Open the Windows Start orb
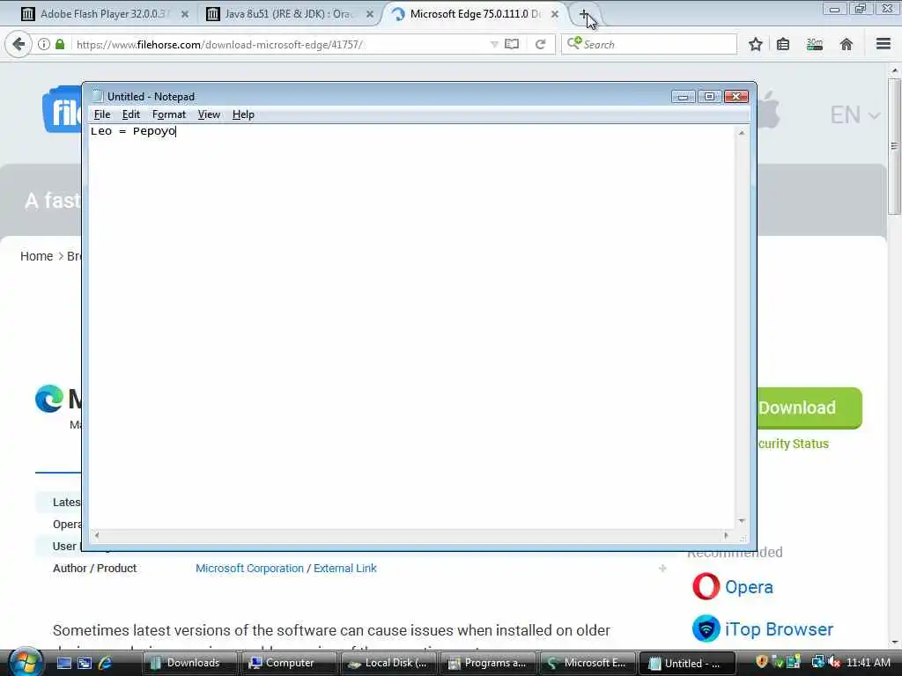The width and height of the screenshot is (902, 676). pyautogui.click(x=24, y=662)
